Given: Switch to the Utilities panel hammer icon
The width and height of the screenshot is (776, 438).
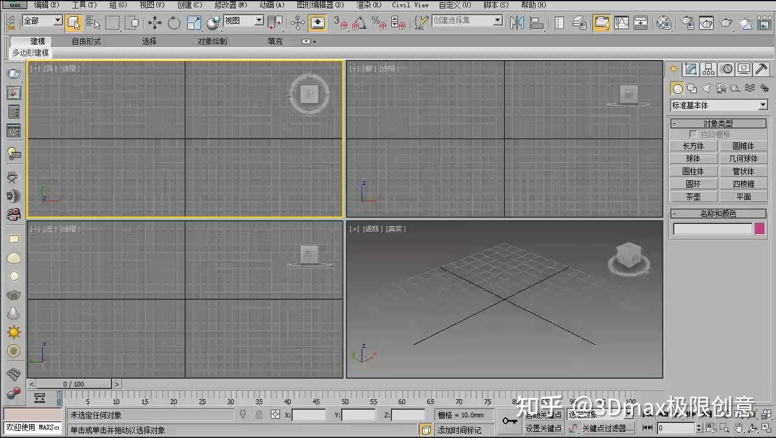Looking at the screenshot, I should point(761,68).
